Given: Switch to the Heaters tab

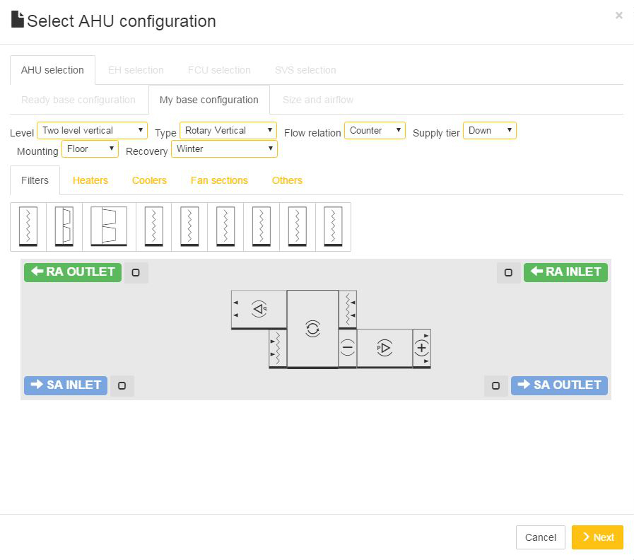Looking at the screenshot, I should coord(90,180).
